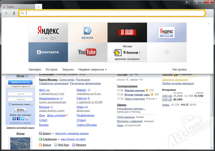
Task: Open the Закладки menu item
Action: click(x=35, y=69)
